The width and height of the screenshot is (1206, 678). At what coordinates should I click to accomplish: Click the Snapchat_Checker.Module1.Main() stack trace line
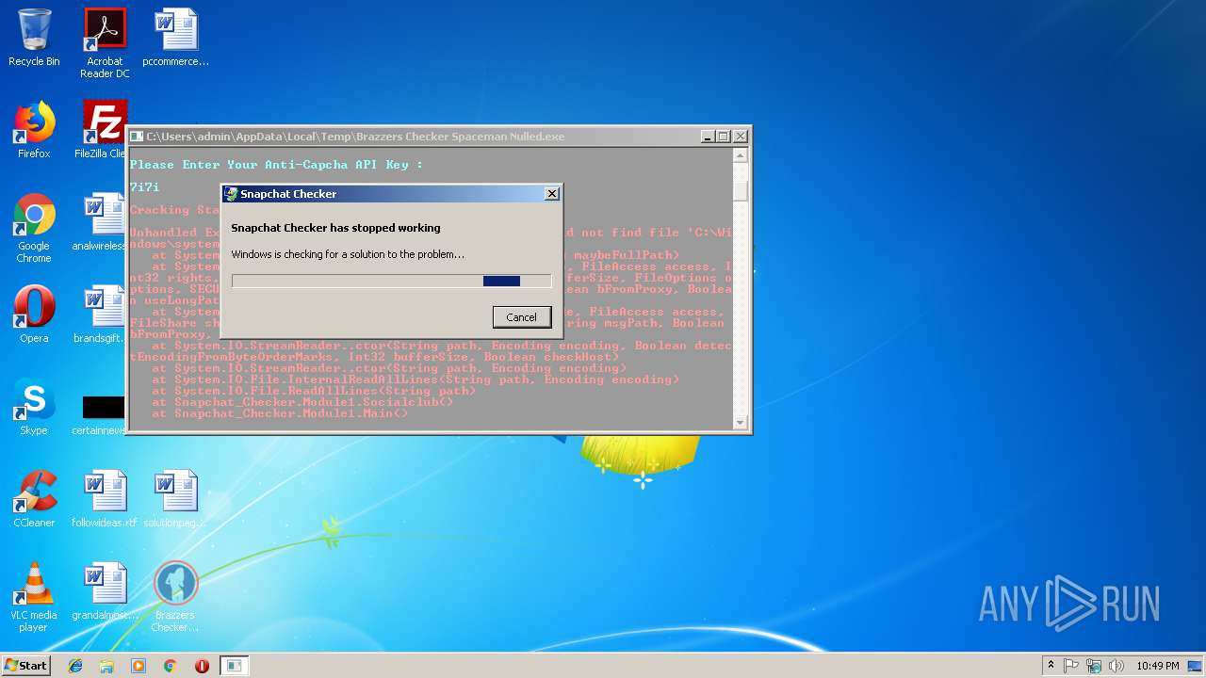click(x=280, y=413)
